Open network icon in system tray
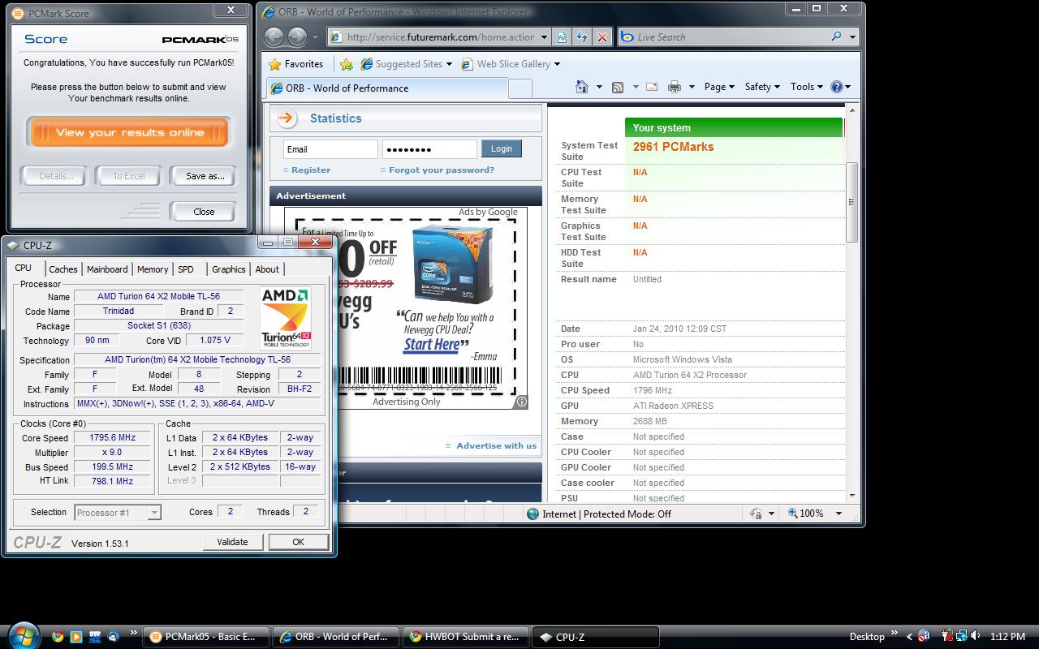Viewport: 1039px width, 649px height. [962, 637]
